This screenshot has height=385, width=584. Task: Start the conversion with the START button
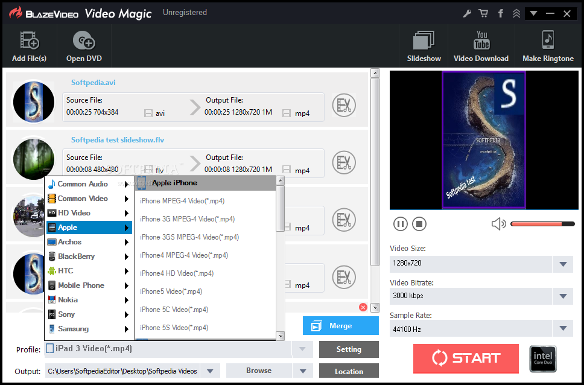click(x=466, y=358)
